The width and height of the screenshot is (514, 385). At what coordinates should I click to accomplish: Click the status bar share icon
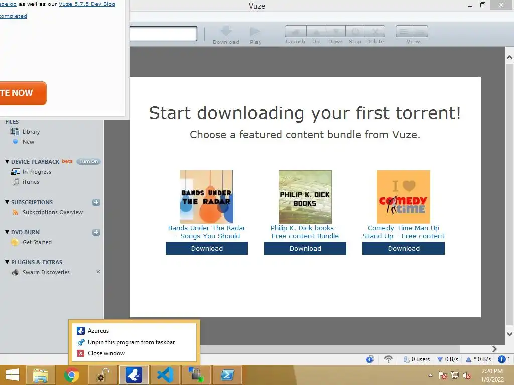click(x=370, y=359)
